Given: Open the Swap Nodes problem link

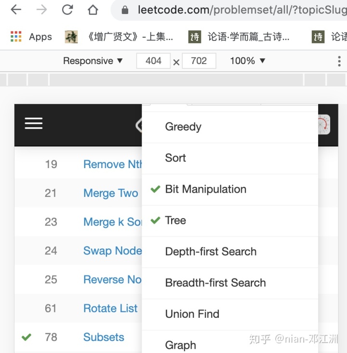Looking at the screenshot, I should tap(113, 251).
